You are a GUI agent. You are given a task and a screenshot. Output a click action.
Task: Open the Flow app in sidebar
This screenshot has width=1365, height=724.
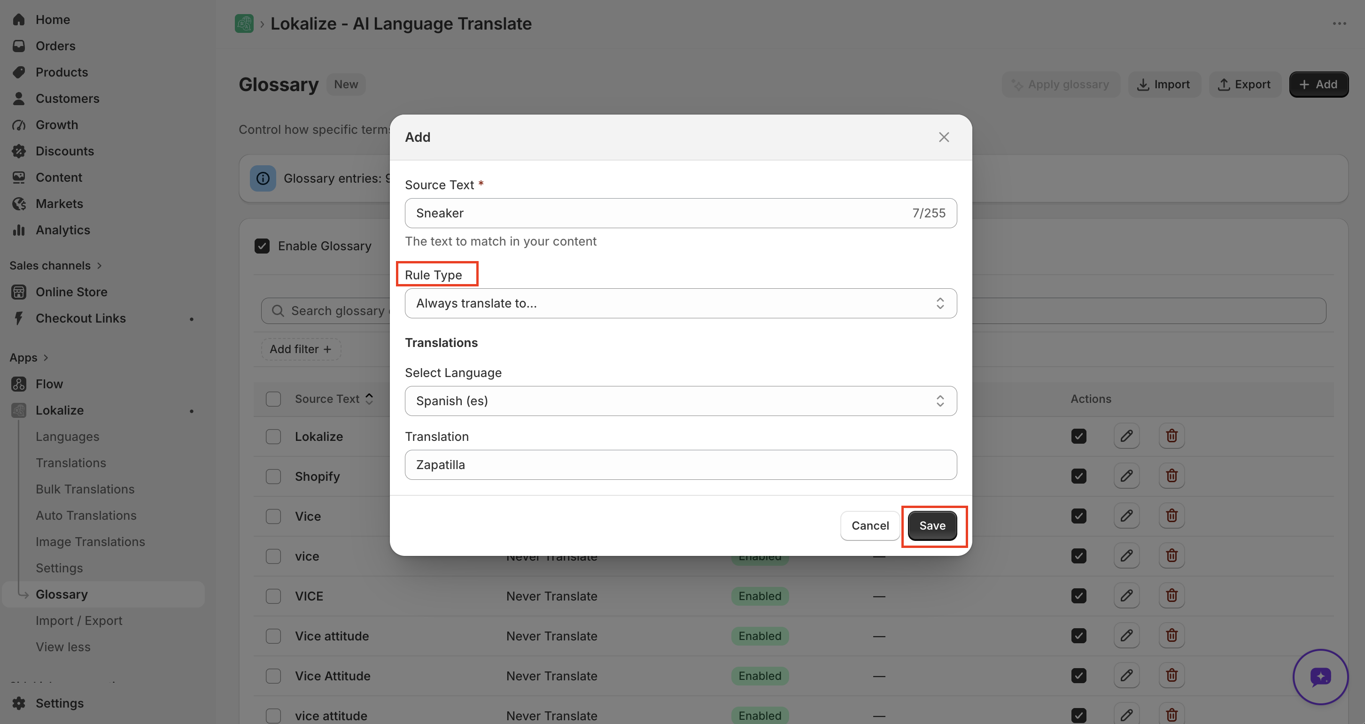[49, 384]
